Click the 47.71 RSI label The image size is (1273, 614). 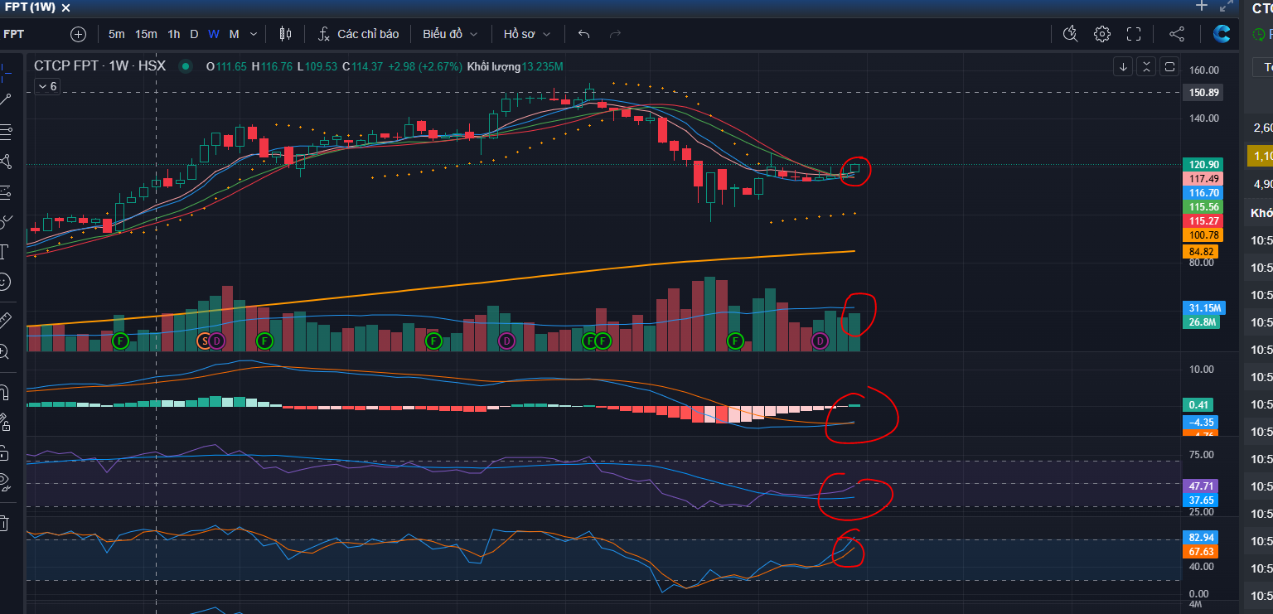[1202, 486]
